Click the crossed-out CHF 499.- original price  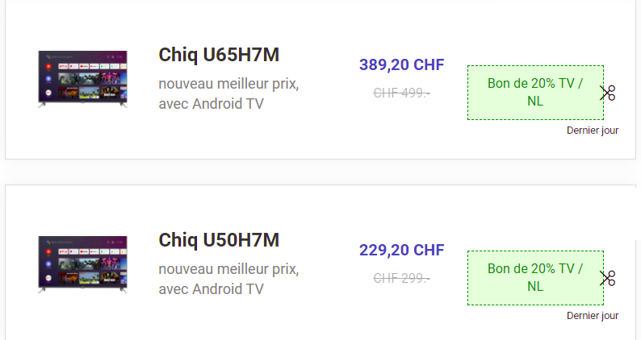[x=401, y=93]
